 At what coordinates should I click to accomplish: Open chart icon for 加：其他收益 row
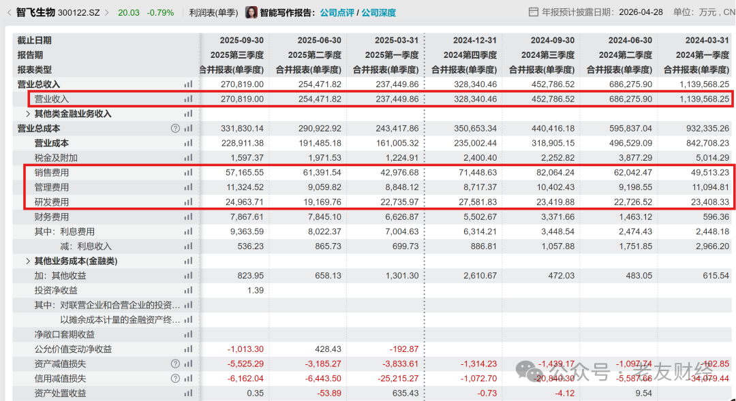(x=188, y=276)
